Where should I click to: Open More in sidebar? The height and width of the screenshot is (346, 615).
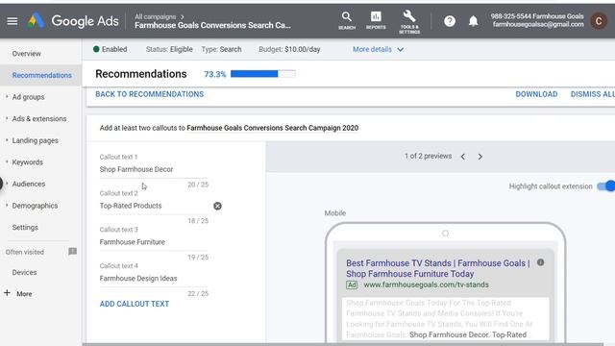pos(24,294)
